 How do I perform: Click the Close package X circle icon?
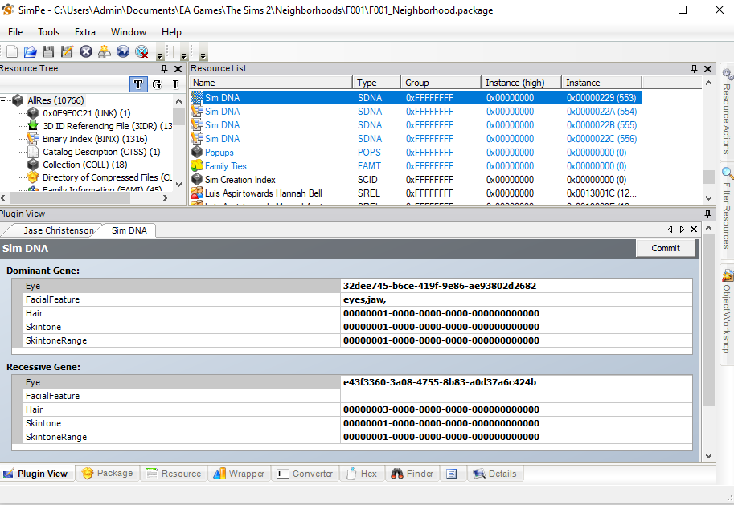click(x=86, y=51)
